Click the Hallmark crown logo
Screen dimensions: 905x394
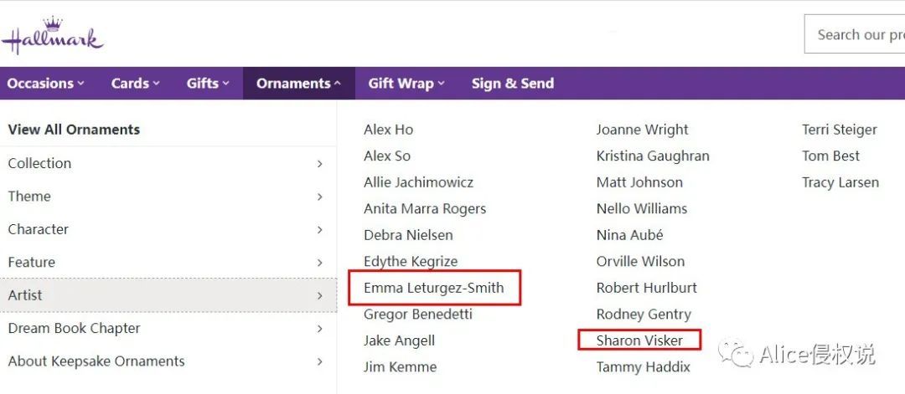(52, 34)
